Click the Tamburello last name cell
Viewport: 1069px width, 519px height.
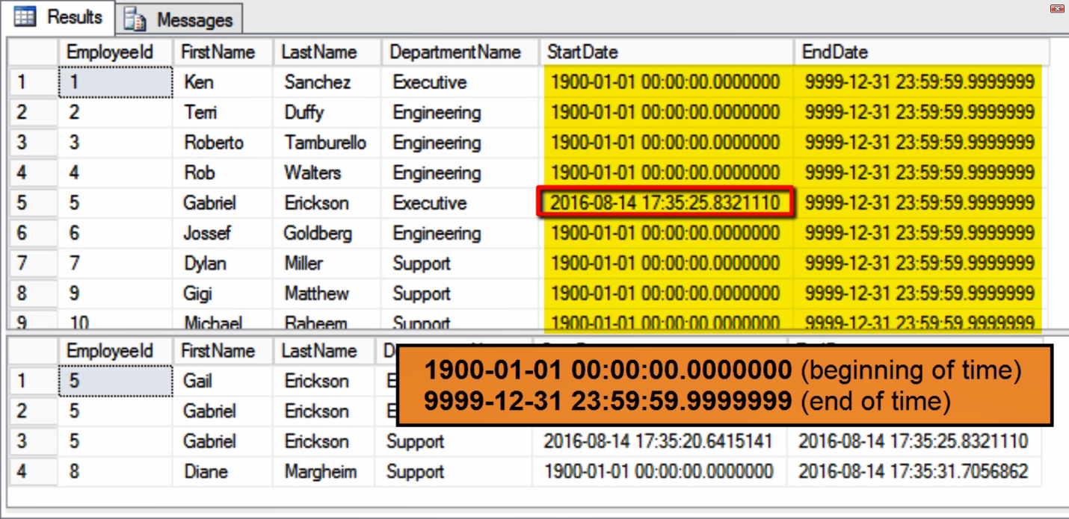[x=327, y=143]
